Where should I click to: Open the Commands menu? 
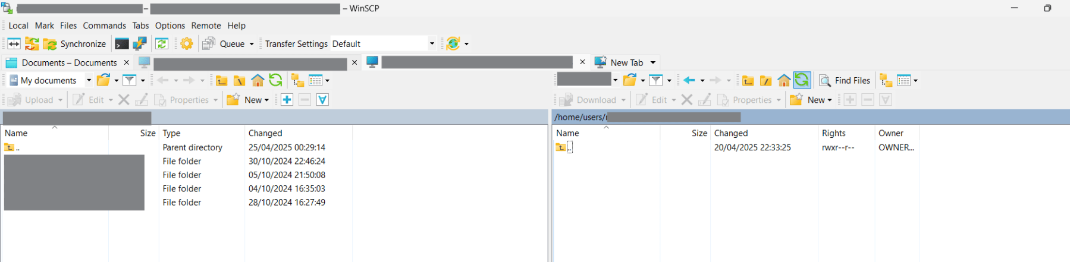pyautogui.click(x=104, y=26)
